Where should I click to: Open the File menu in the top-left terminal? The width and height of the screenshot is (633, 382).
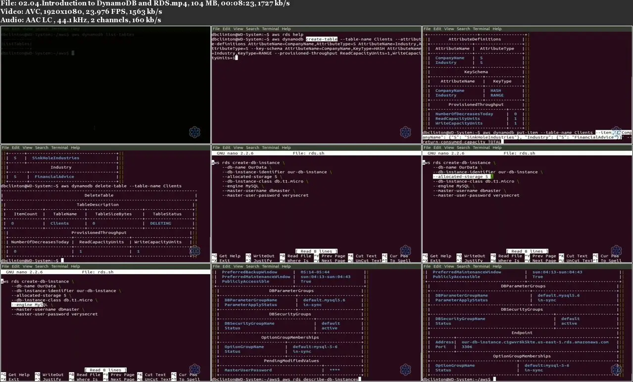point(5,29)
